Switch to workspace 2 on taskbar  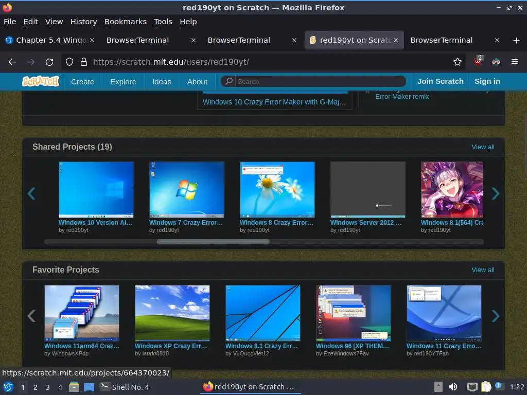36,387
